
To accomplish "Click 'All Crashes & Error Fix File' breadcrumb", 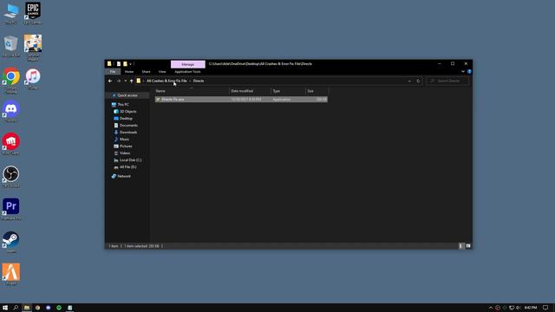I will pos(166,81).
